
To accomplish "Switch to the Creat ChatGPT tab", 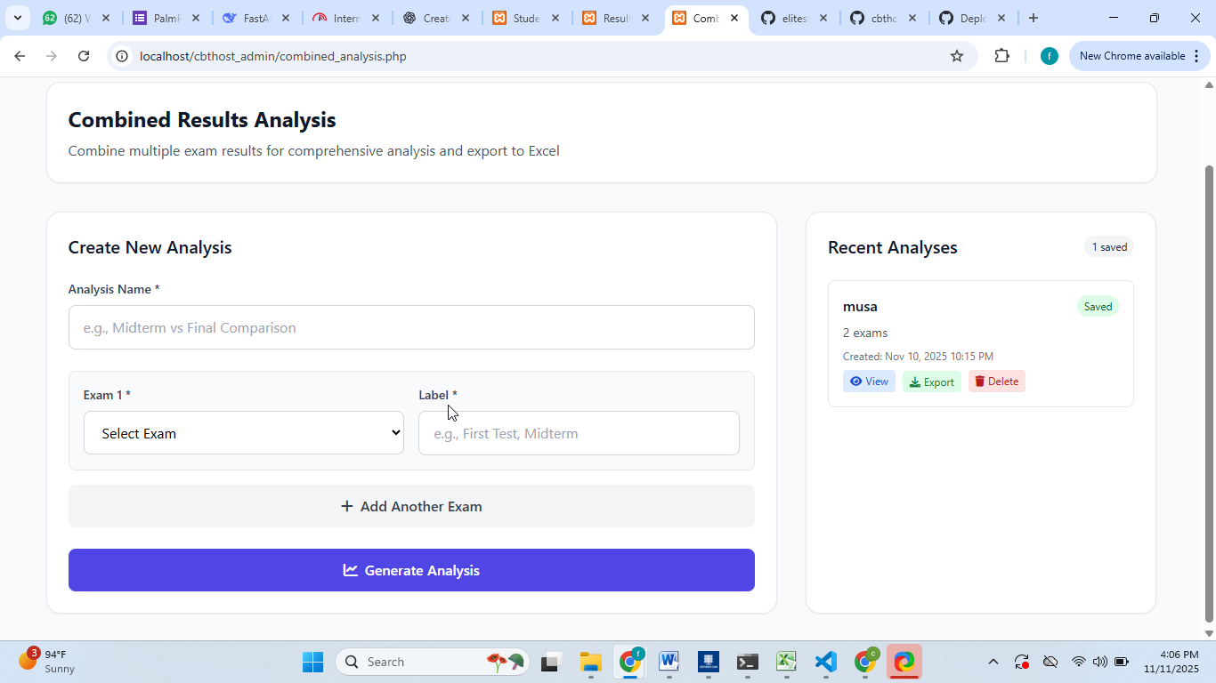I will pos(437,18).
